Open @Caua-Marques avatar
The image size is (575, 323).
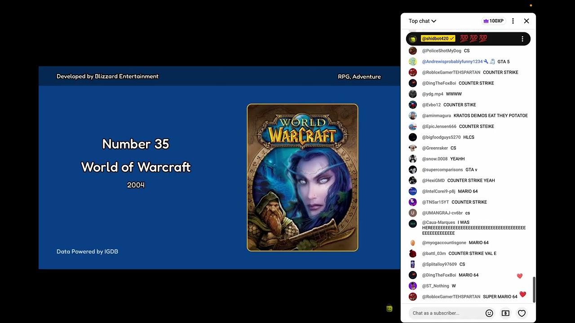coord(413,223)
